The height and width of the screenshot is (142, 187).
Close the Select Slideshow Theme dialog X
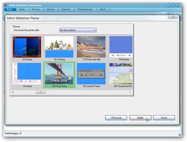pos(173,17)
